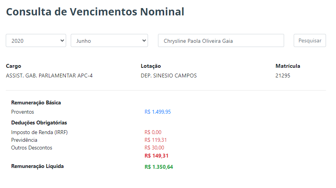
Task: Open the month dropdown showing Junho
Action: click(109, 40)
